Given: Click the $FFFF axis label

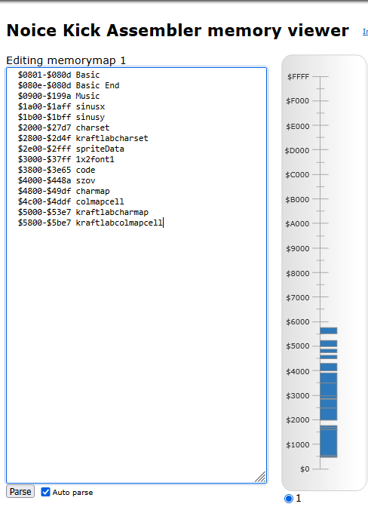Looking at the screenshot, I should point(298,77).
